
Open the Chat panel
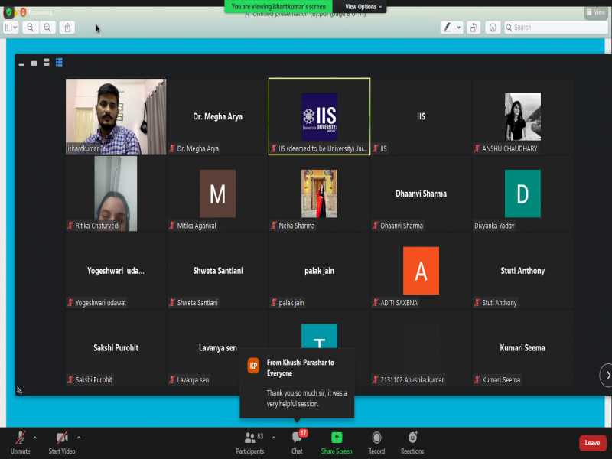[297, 442]
